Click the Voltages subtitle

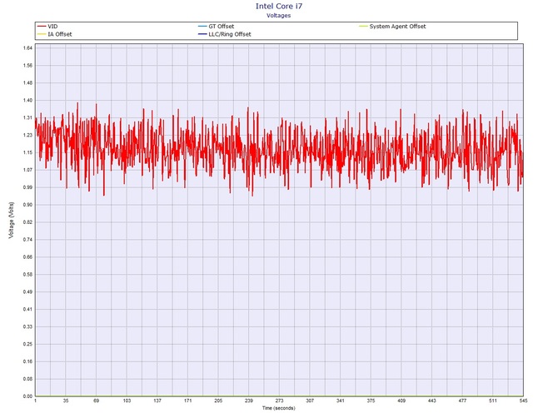pyautogui.click(x=279, y=16)
